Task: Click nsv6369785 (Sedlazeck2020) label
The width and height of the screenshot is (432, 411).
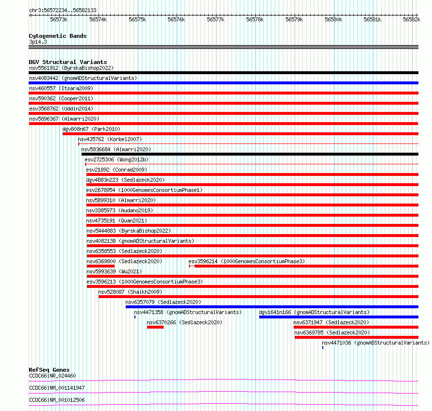Action: click(332, 332)
